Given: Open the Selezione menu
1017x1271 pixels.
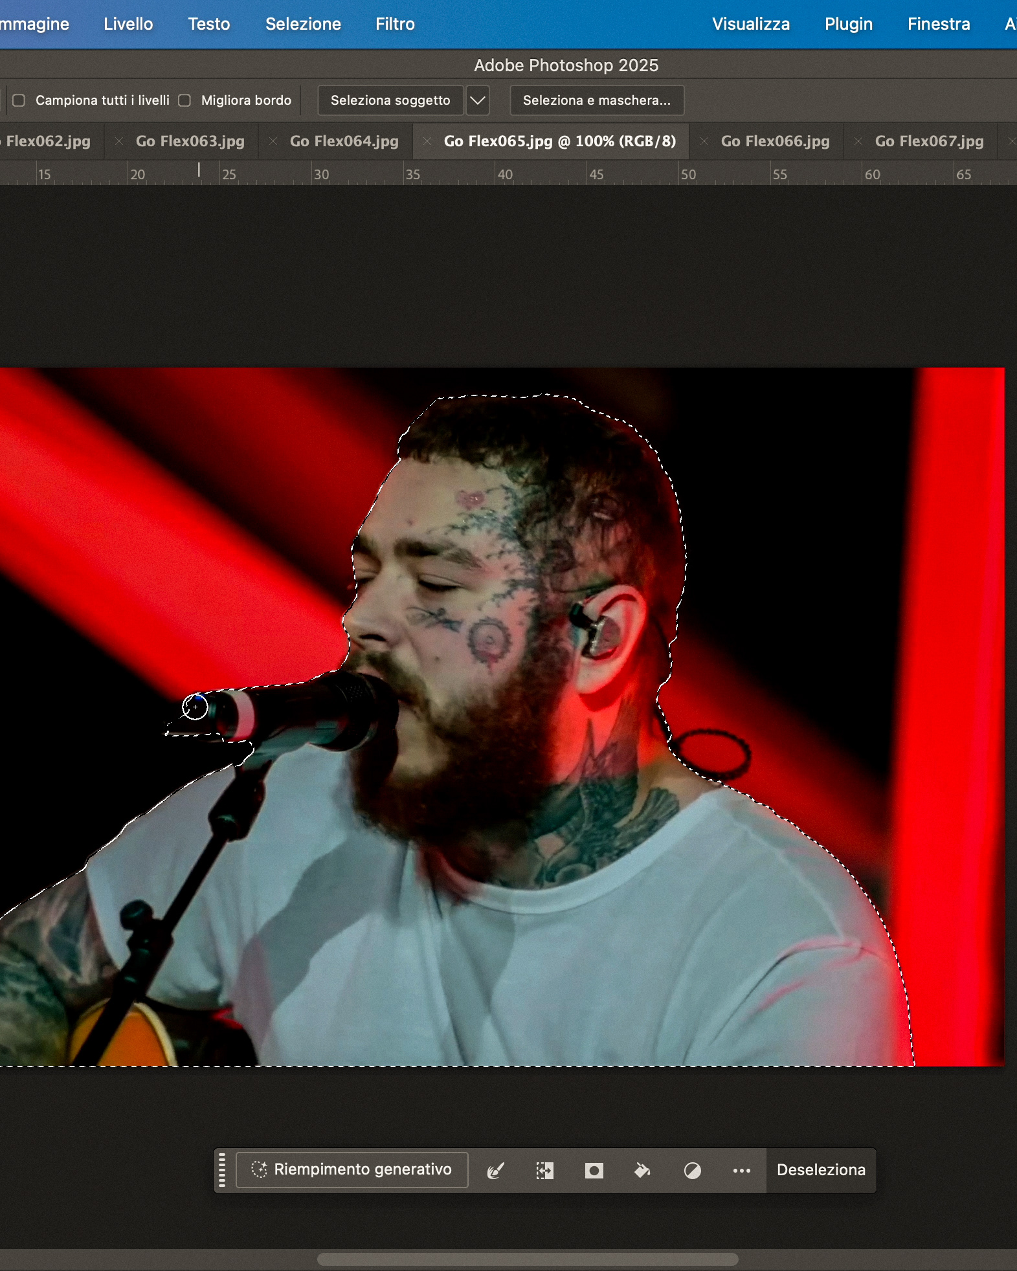Looking at the screenshot, I should 303,24.
